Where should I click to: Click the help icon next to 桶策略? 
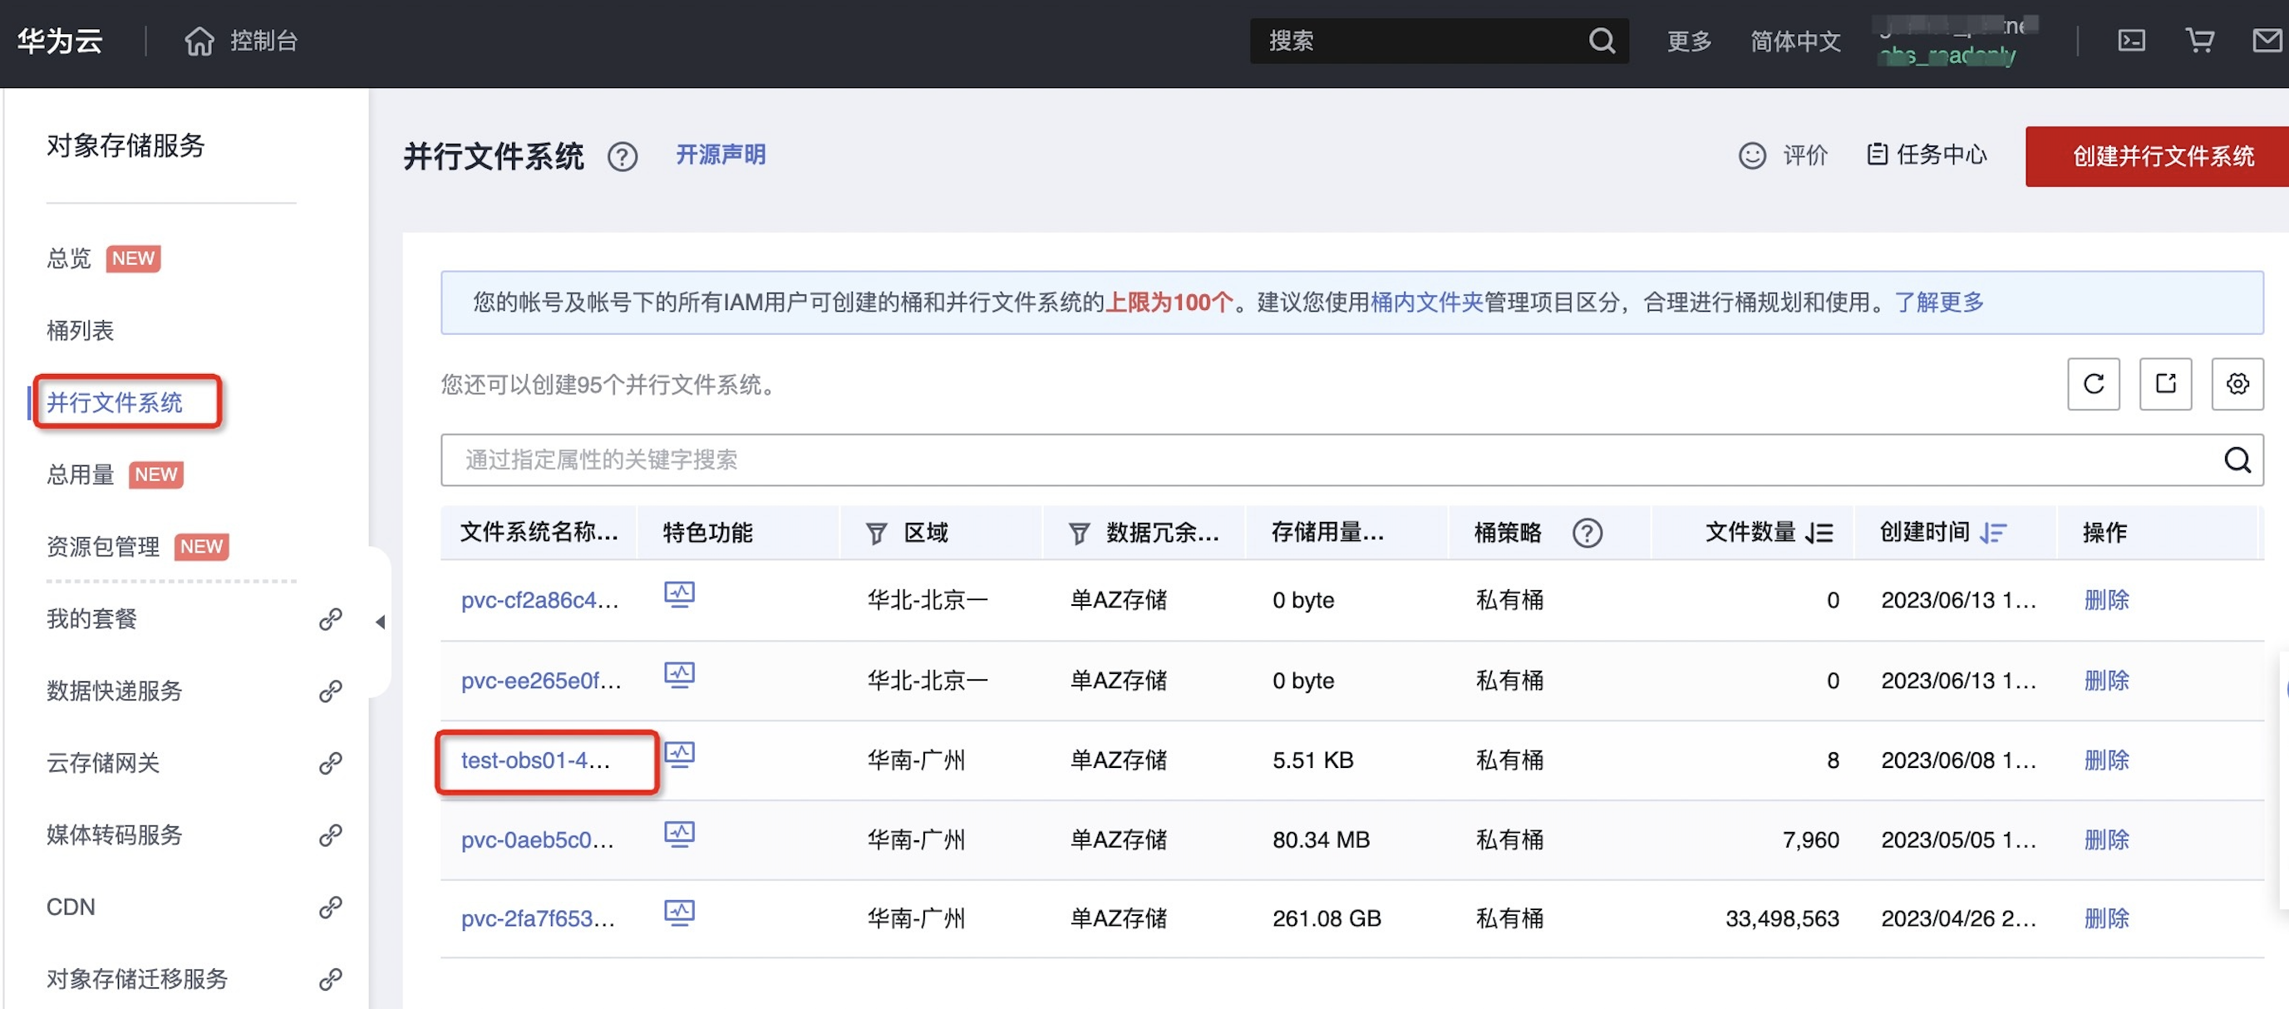pos(1587,533)
